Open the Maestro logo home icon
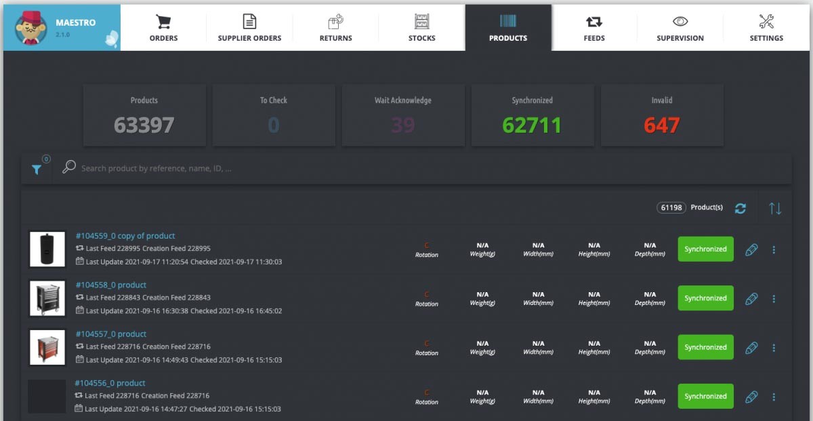813x421 pixels. click(31, 28)
